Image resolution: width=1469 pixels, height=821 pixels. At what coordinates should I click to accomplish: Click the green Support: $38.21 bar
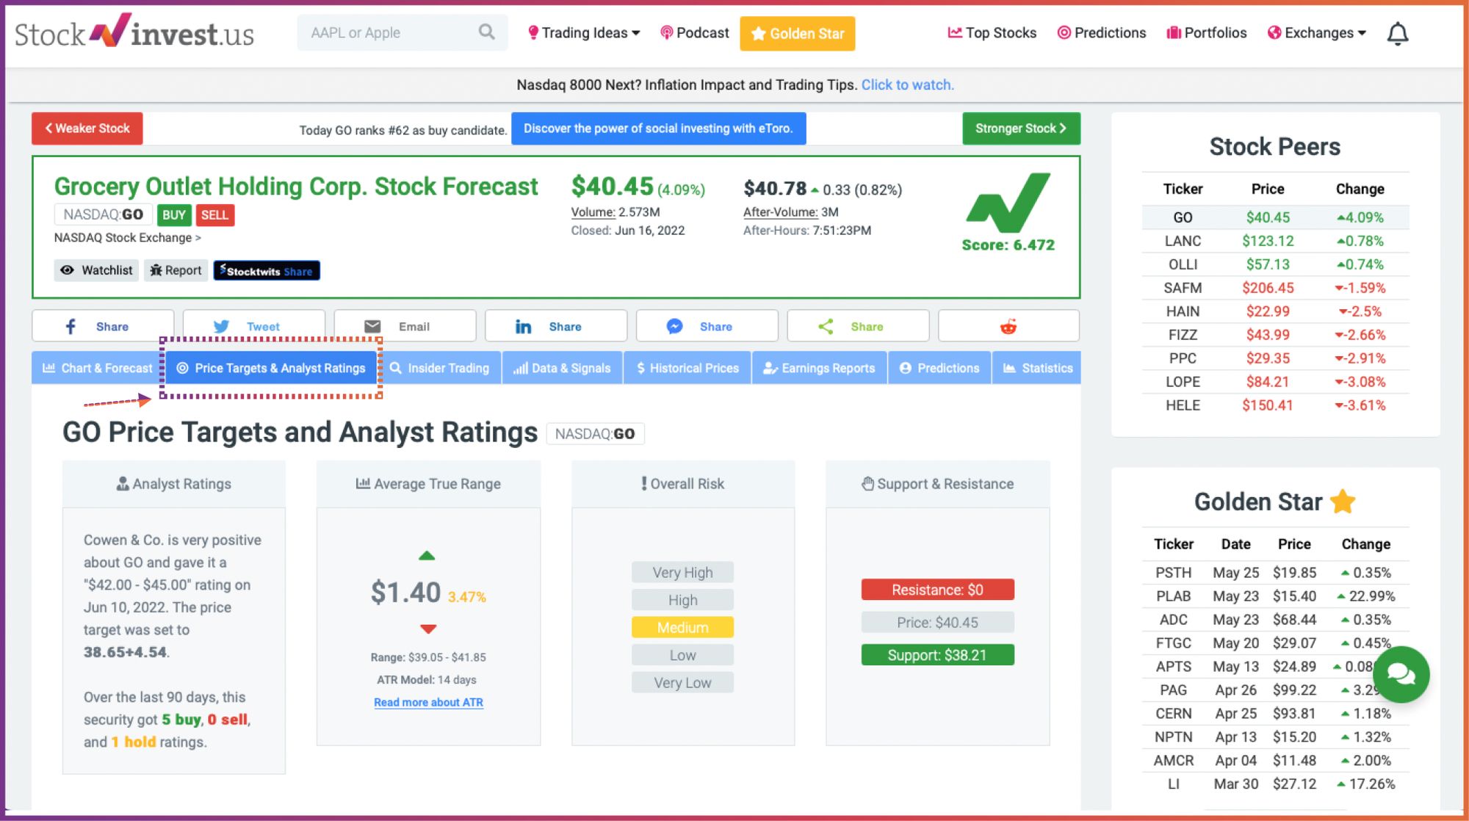(x=937, y=655)
